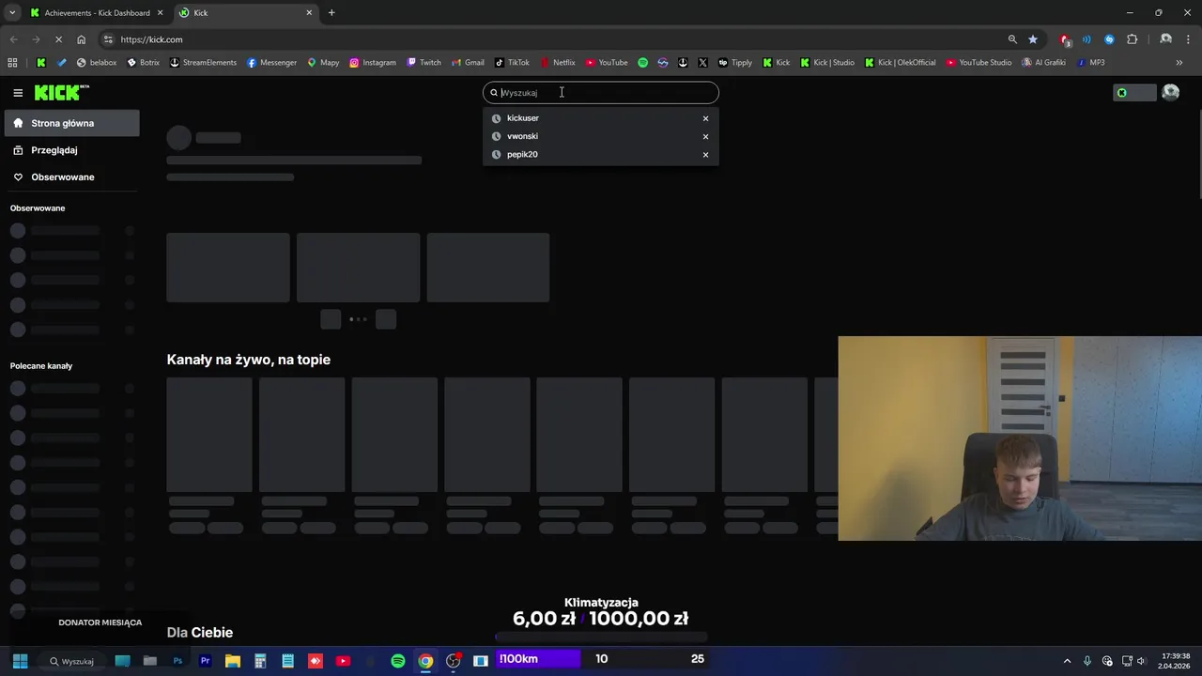The image size is (1202, 676).
Task: Open the Chrome apps grid shortcut
Action: 12,63
